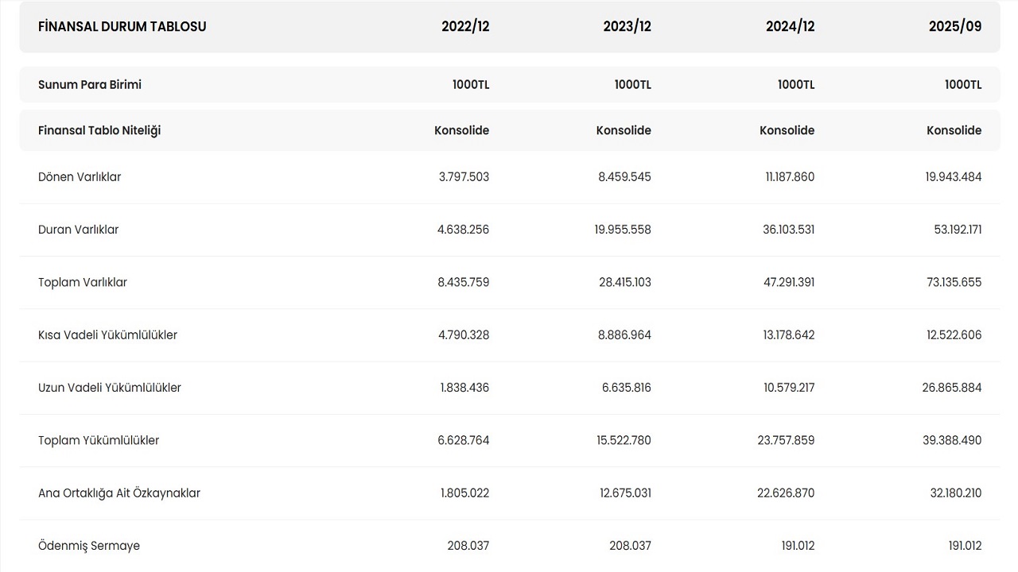Click the Dönen Varlıklar row label
1018x572 pixels.
click(80, 177)
